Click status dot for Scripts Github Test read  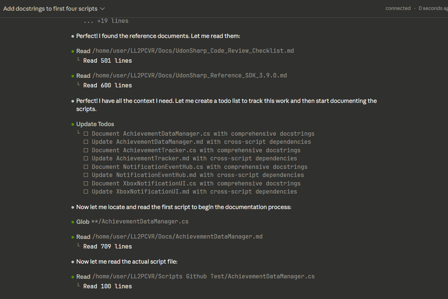73,277
